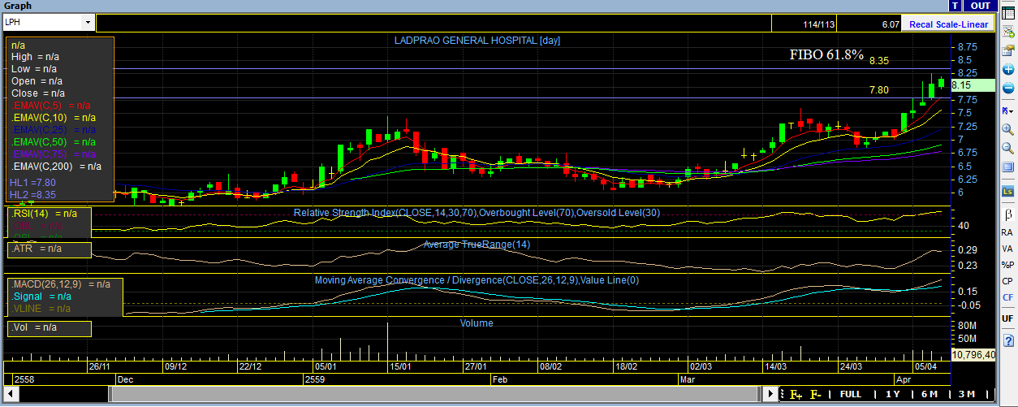Viewport: 1018px width, 407px height.
Task: Click the VA sidebar button
Action: point(1007,249)
